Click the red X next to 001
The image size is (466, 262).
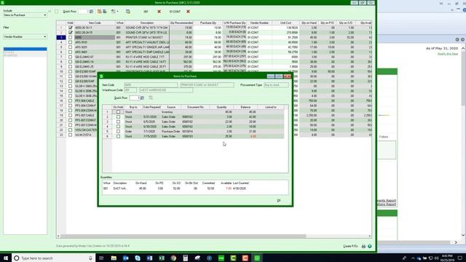click(x=159, y=12)
